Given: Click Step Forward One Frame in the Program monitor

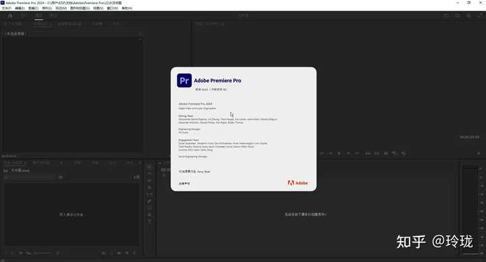Looking at the screenshot, I should 348,154.
